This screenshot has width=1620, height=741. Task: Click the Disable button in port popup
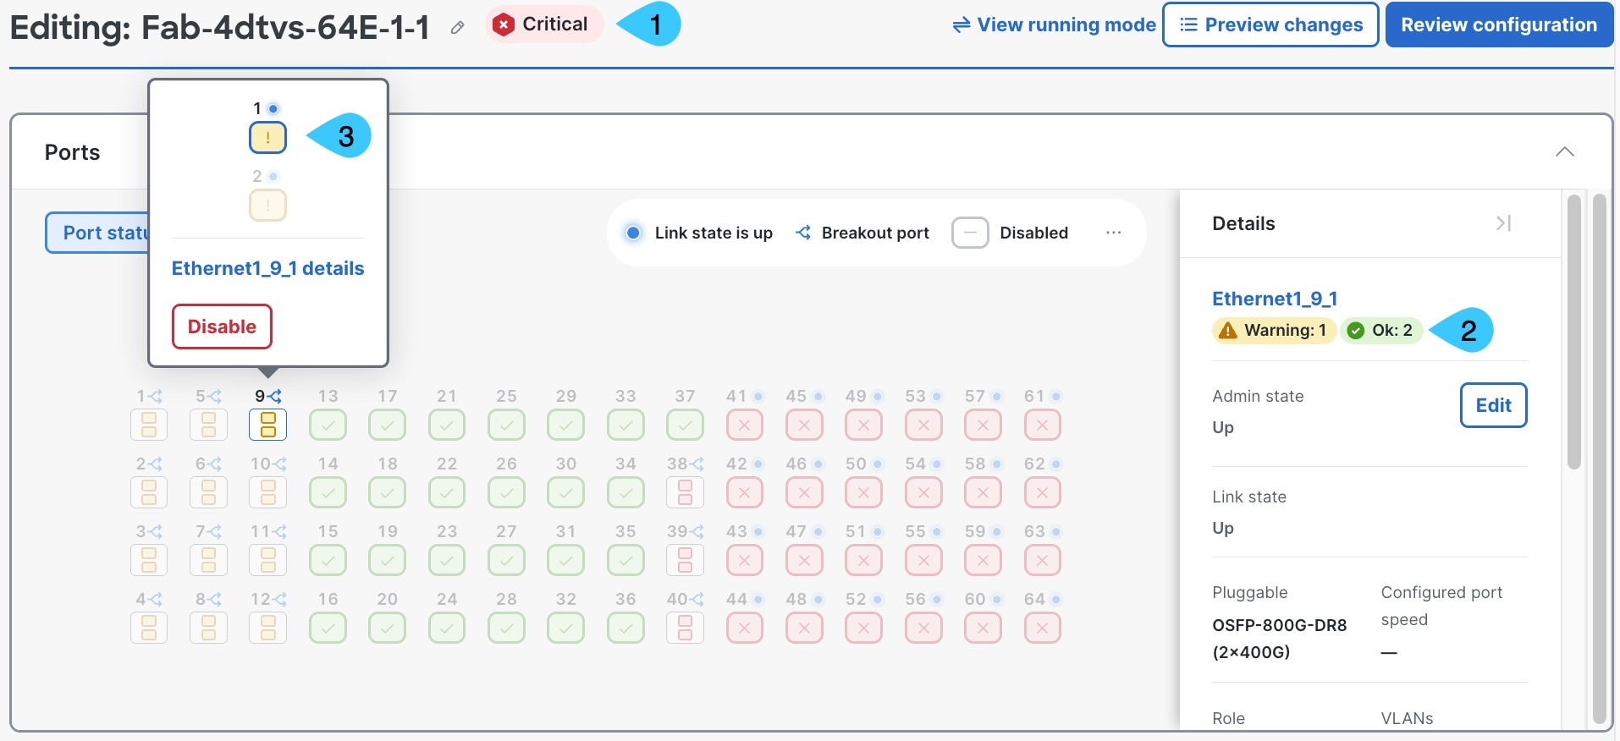(222, 327)
